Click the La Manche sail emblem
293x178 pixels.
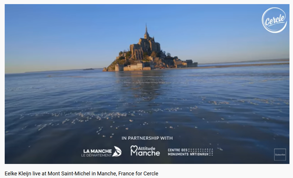point(117,151)
